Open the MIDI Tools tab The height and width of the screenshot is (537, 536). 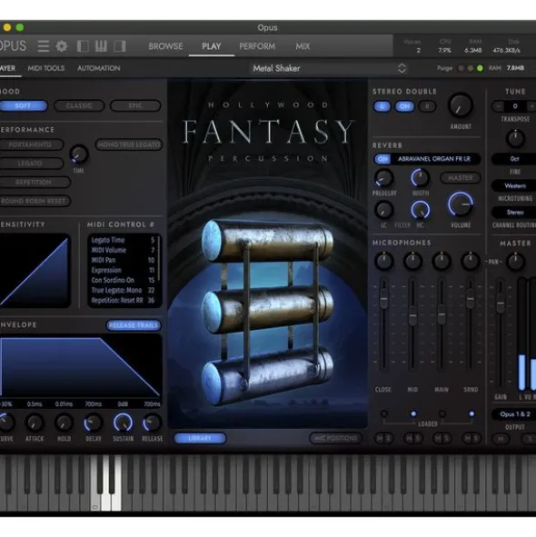pyautogui.click(x=46, y=68)
